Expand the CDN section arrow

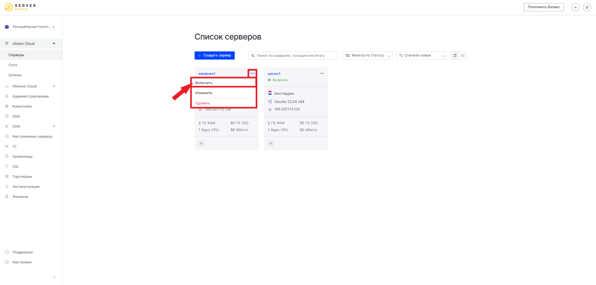[x=54, y=126]
